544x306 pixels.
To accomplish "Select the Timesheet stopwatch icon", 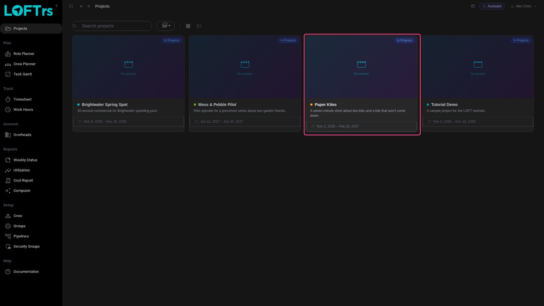I will coord(8,99).
